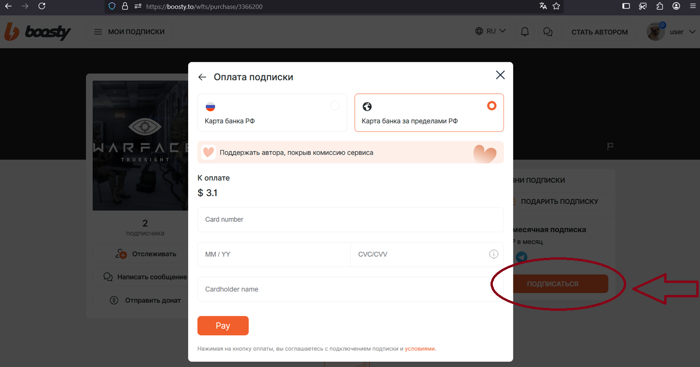The width and height of the screenshot is (700, 367).
Task: Click the translate page icon
Action: (543, 6)
